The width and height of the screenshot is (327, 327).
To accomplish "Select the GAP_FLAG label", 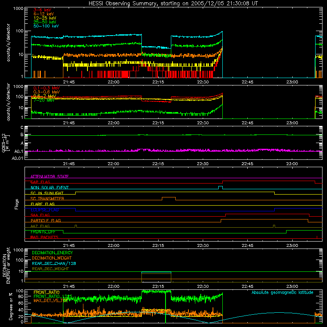I will point(40,182).
